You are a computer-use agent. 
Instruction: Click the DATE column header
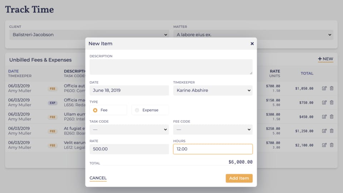(x=13, y=71)
